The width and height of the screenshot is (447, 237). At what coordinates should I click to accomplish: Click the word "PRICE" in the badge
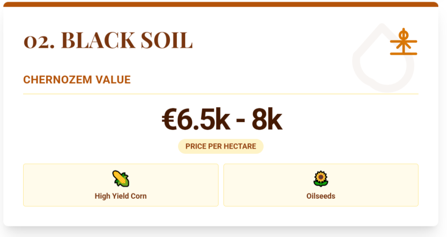pos(196,146)
